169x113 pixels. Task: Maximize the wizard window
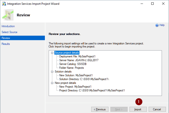tap(152, 4)
